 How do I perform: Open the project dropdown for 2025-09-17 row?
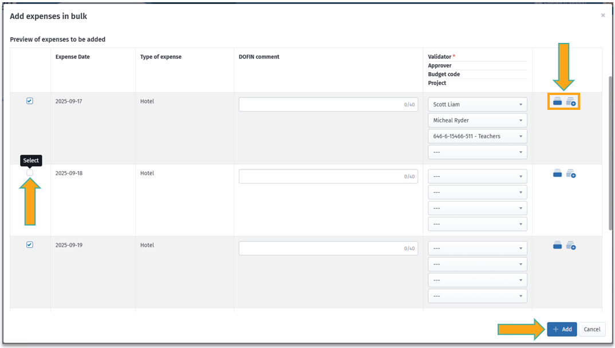[478, 152]
